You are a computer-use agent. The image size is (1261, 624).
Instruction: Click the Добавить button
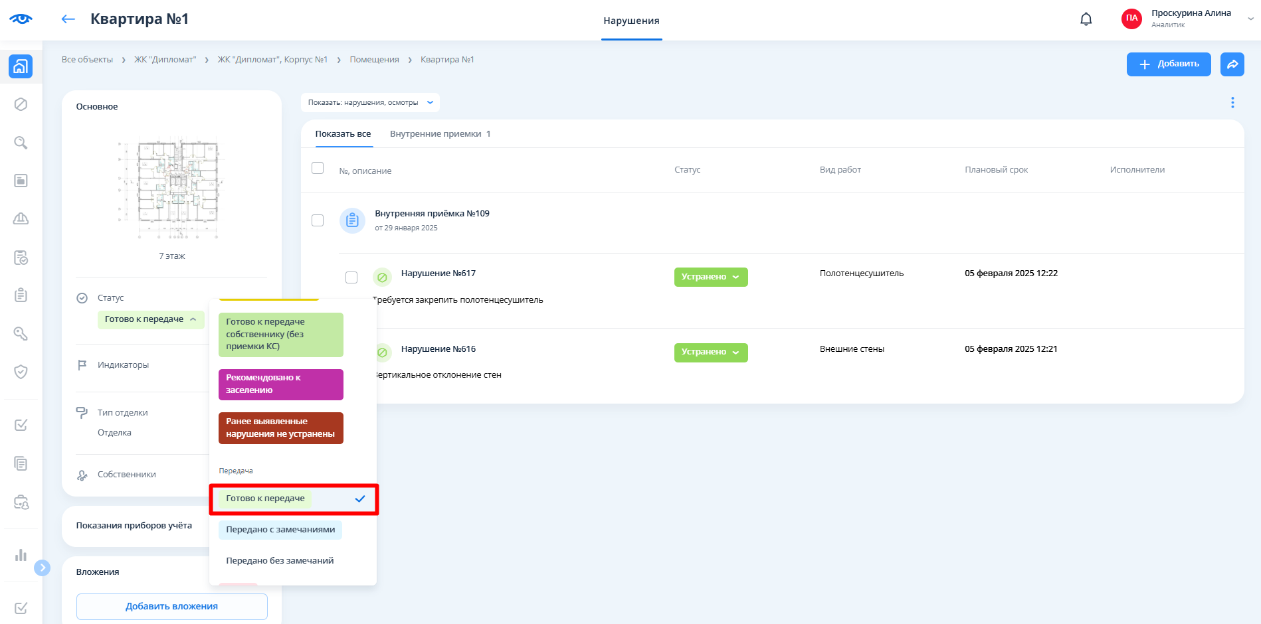pyautogui.click(x=1168, y=64)
